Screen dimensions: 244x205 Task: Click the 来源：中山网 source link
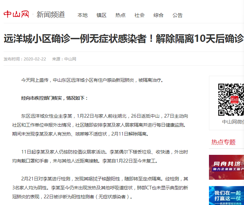tap(64, 59)
